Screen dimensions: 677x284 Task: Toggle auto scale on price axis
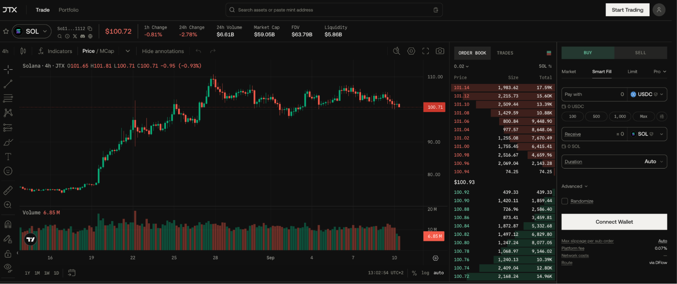pos(439,273)
